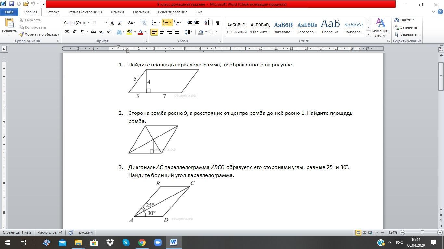The width and height of the screenshot is (444, 249).
Task: Align text left
Action: (x=154, y=32)
